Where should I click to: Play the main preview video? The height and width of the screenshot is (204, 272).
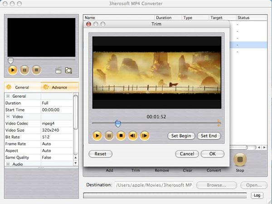(13, 70)
